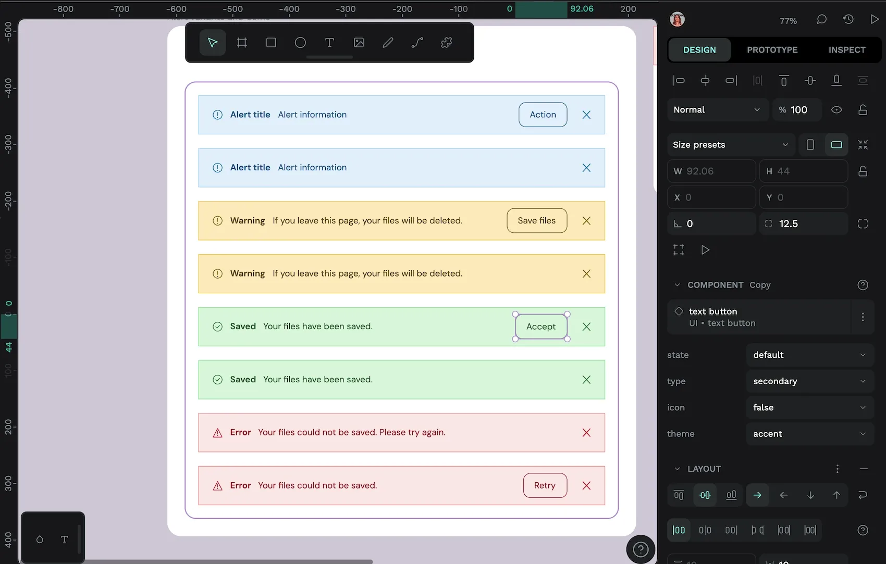Edit the corner radius 12.5 field
This screenshot has height=564, width=886.
point(803,224)
